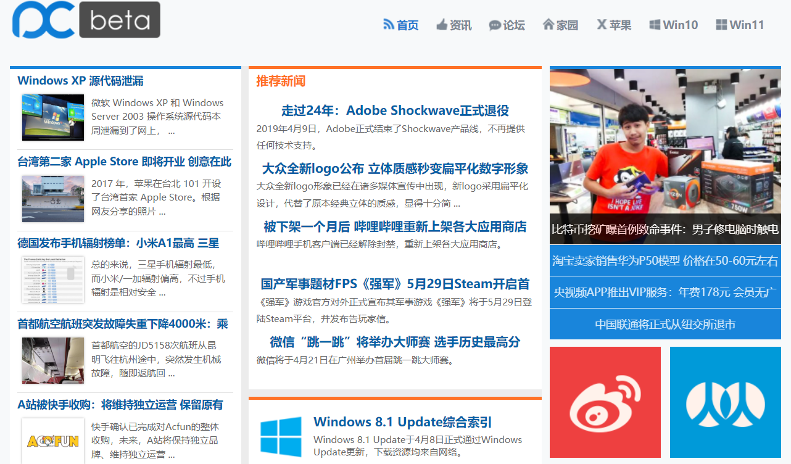The height and width of the screenshot is (464, 791).
Task: Click the PC beta logo
Action: (86, 20)
